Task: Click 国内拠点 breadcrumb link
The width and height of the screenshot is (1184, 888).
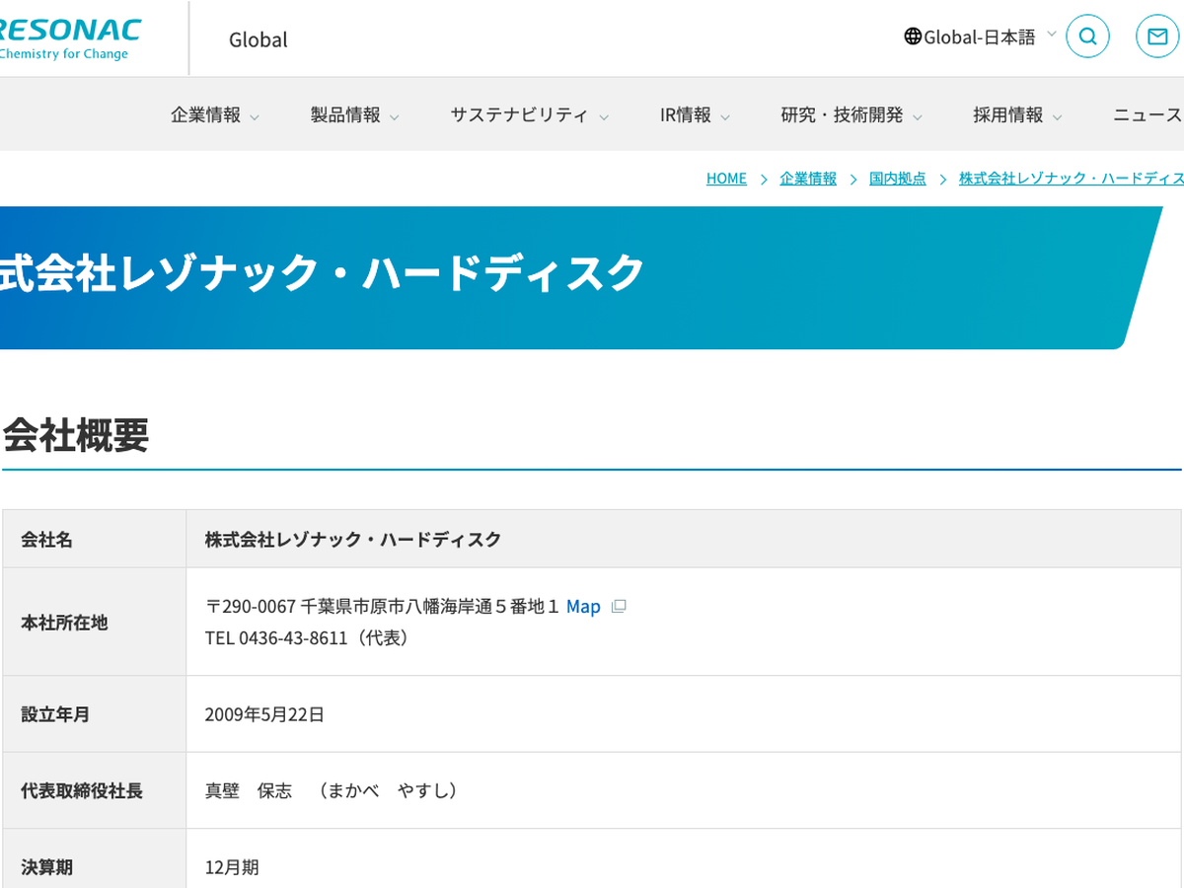Action: point(898,179)
